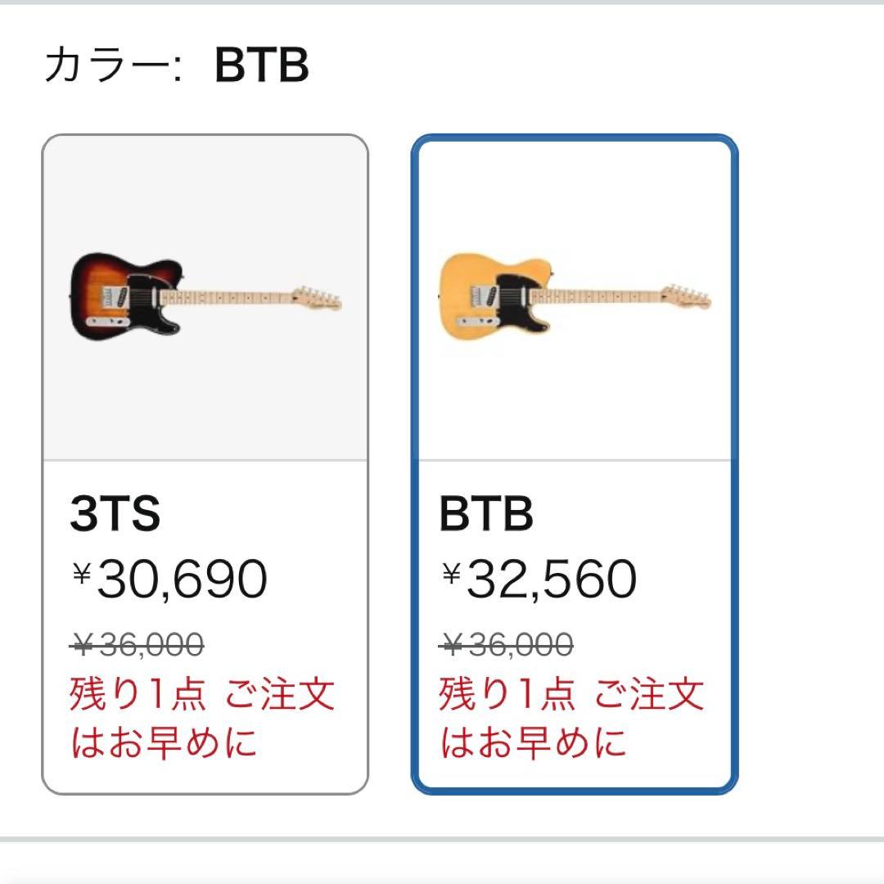Select the 3TS sunburst color option card
Image resolution: width=884 pixels, height=884 pixels.
point(205,463)
